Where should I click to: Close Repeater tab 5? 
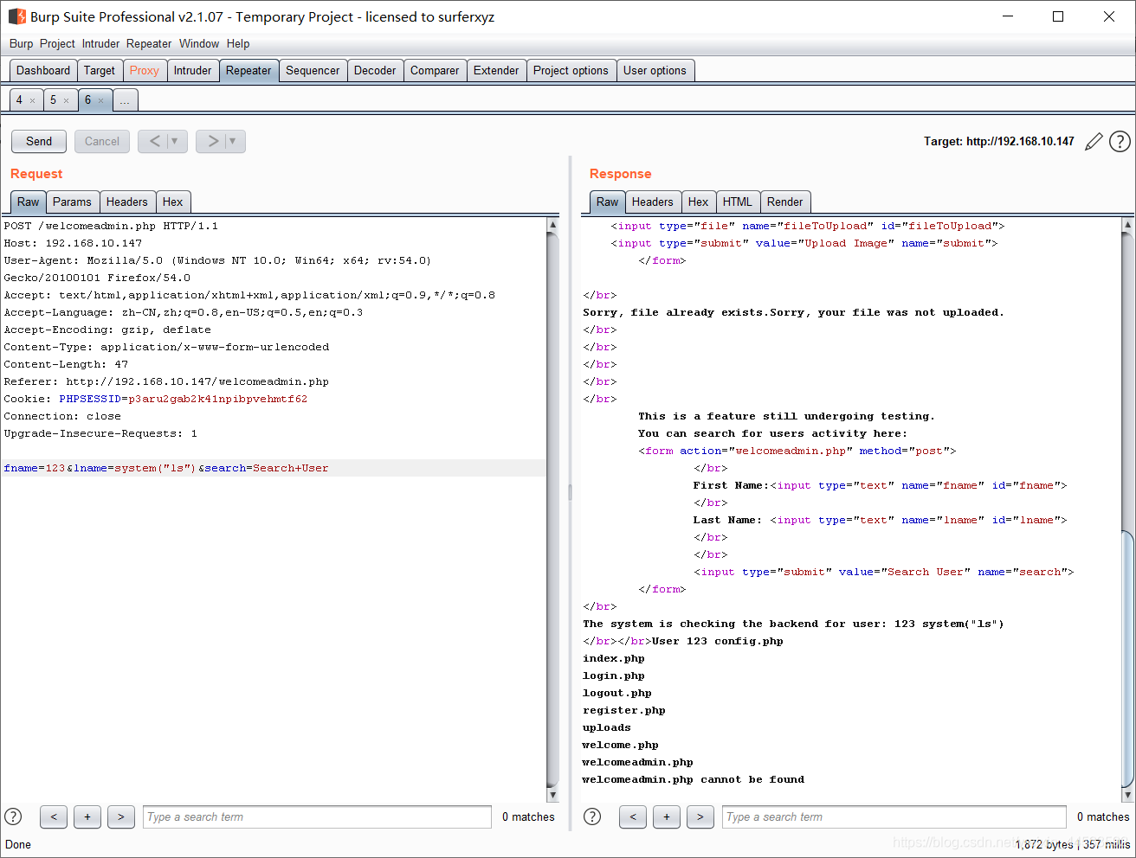pos(66,100)
